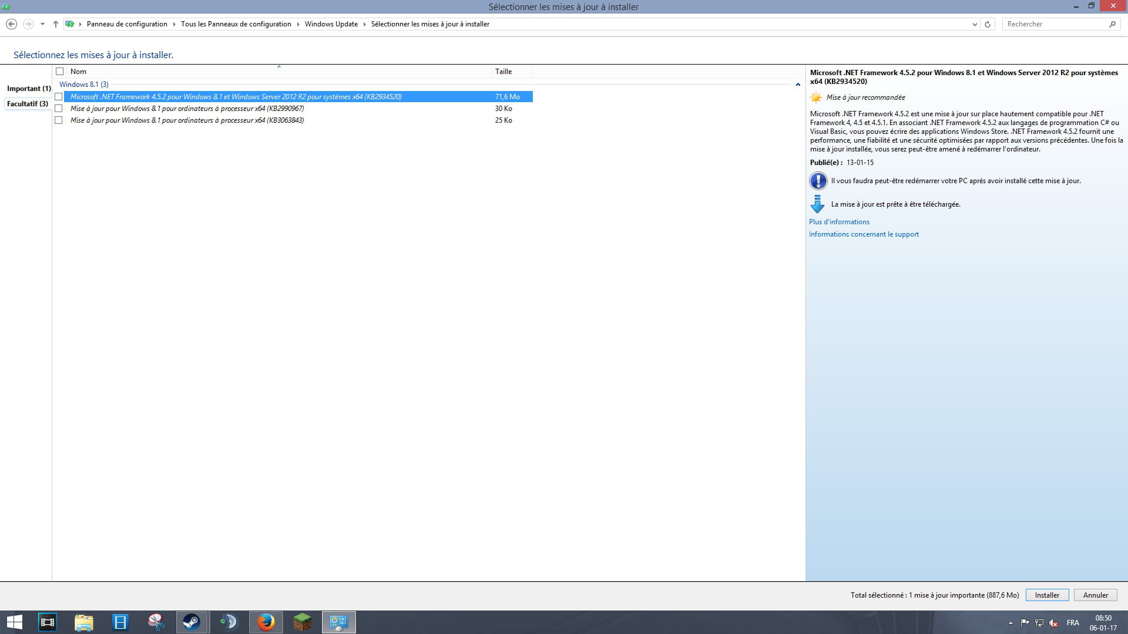
Task: Click the recommended update star icon
Action: (816, 97)
